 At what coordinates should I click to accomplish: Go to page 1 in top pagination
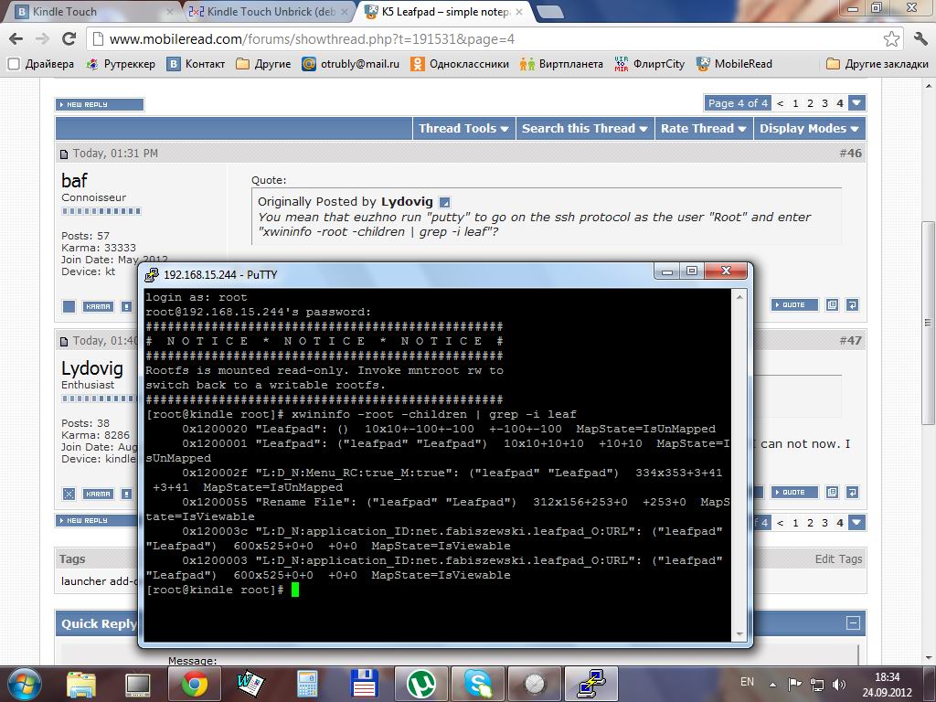pos(795,103)
